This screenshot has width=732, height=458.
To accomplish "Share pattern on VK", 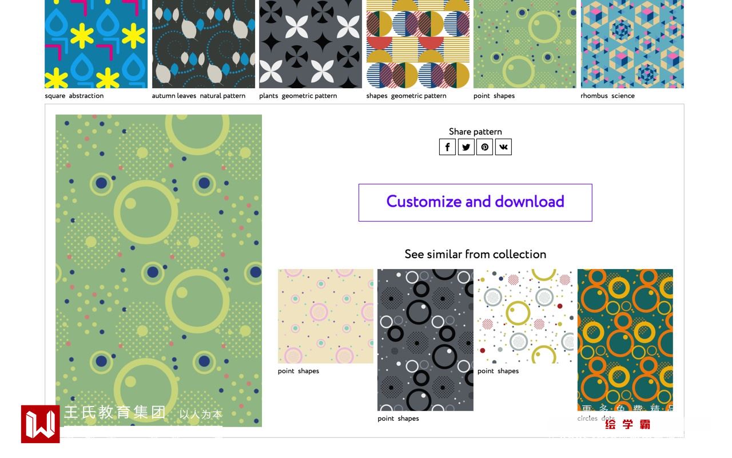I will pyautogui.click(x=503, y=147).
